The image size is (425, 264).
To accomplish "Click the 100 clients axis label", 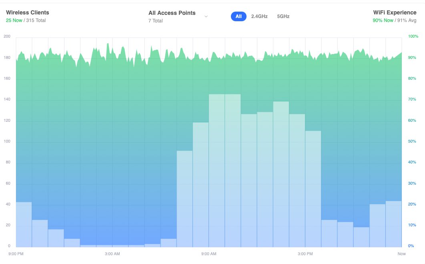I will click(x=7, y=141).
